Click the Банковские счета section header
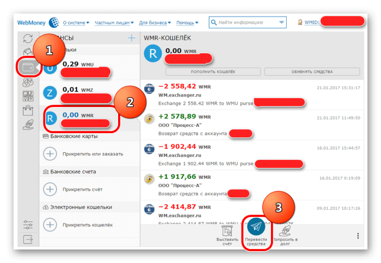Viewport: 381px width, 263px height. pos(90,172)
